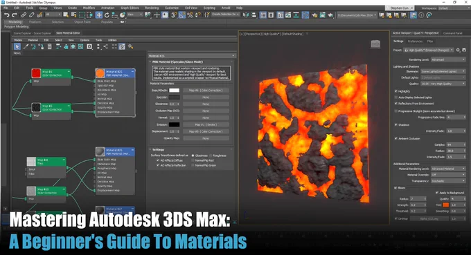
Task: Toggle AO Affects Diffuse checkbox
Action: pos(158,160)
